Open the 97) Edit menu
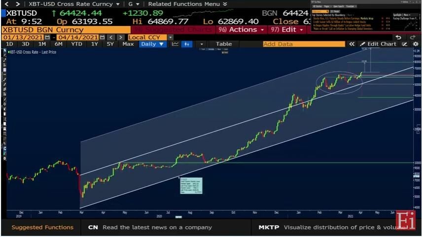Image resolution: width=422 pixels, height=237 pixels. 287,30
